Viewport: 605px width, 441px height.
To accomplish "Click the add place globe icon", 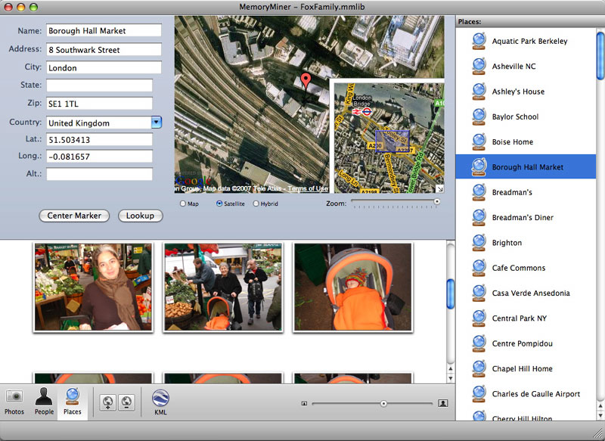I will click(x=108, y=402).
